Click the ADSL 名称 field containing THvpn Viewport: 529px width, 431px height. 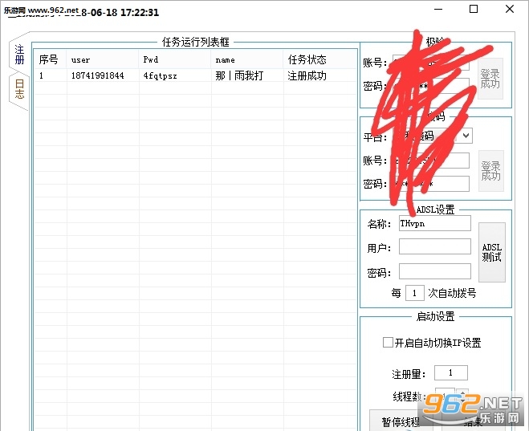pyautogui.click(x=434, y=223)
